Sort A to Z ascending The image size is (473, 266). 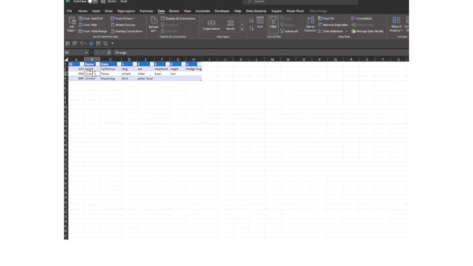tap(251, 20)
